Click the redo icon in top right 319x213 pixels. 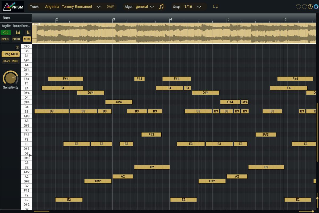tap(304, 7)
